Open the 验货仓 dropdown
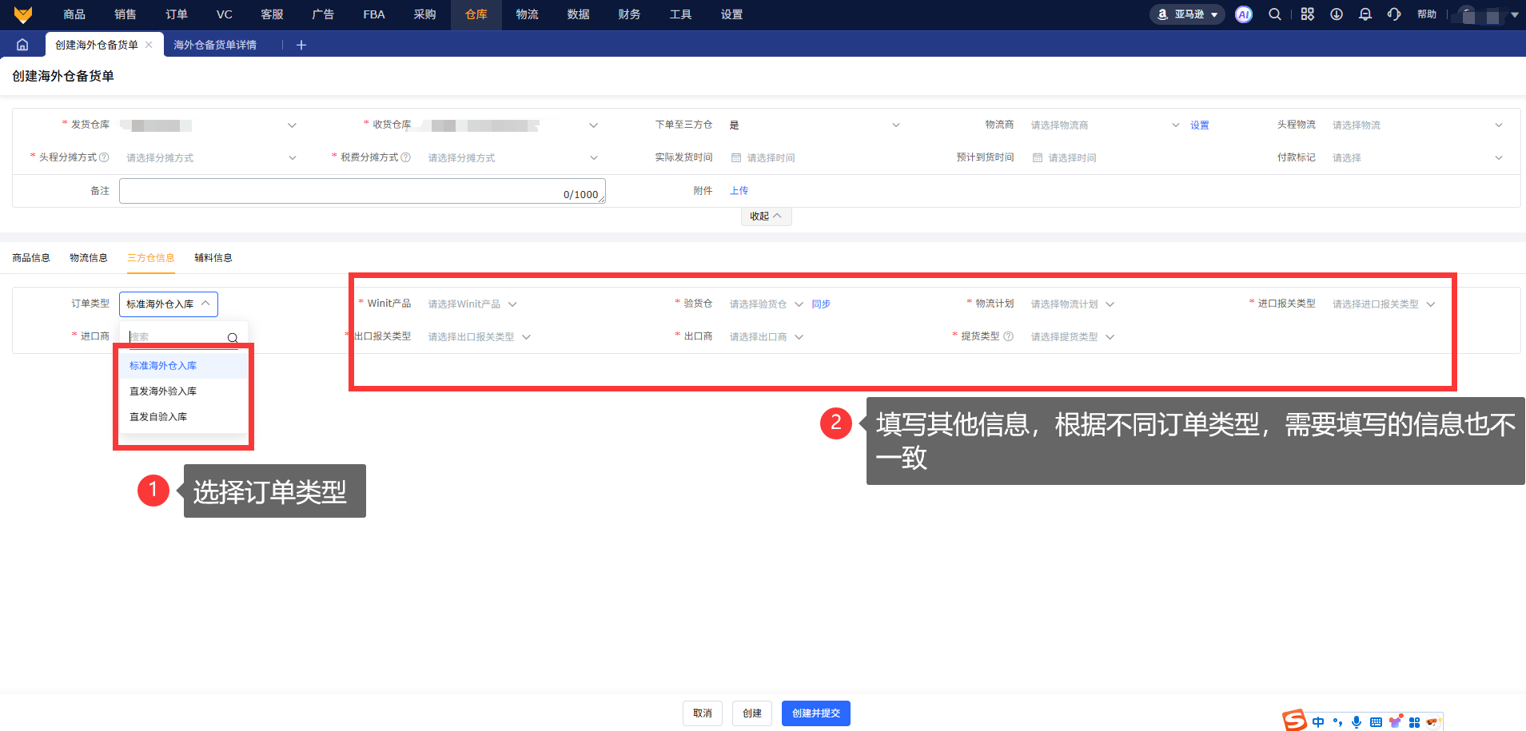The image size is (1526, 731). (766, 304)
